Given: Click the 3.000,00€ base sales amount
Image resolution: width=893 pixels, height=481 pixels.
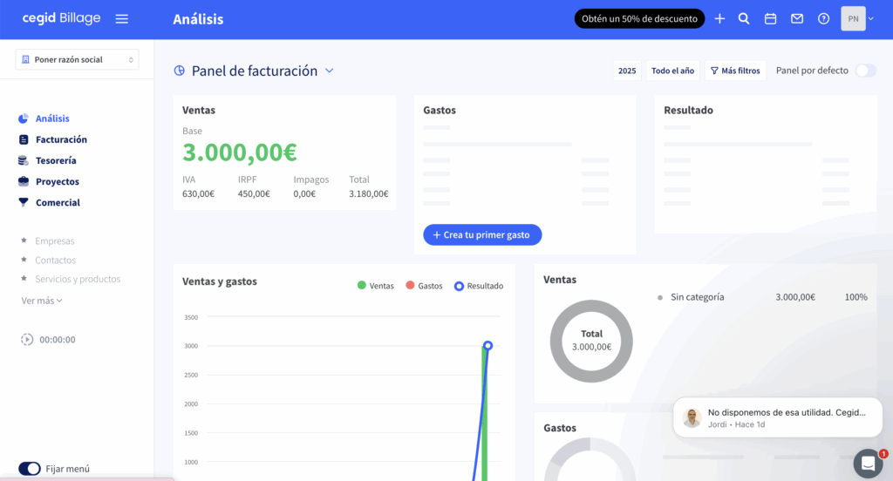Looking at the screenshot, I should 240,152.
